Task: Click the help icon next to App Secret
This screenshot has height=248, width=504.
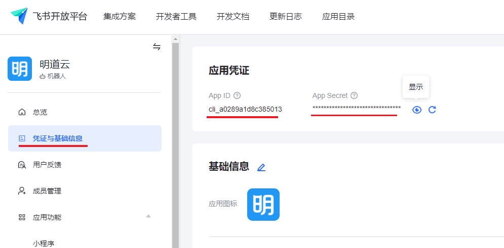Action: [354, 95]
